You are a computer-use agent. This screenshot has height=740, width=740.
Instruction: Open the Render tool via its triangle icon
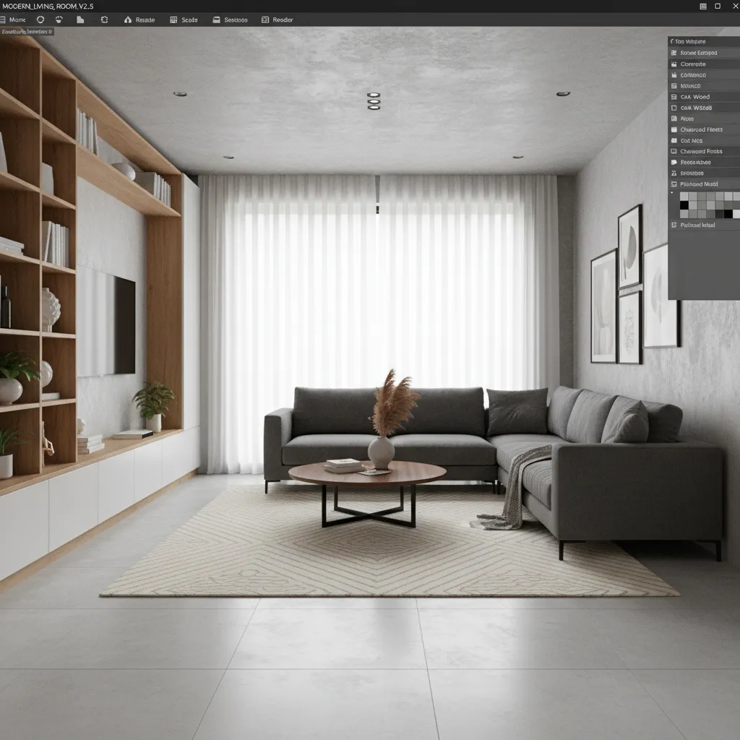(127, 20)
